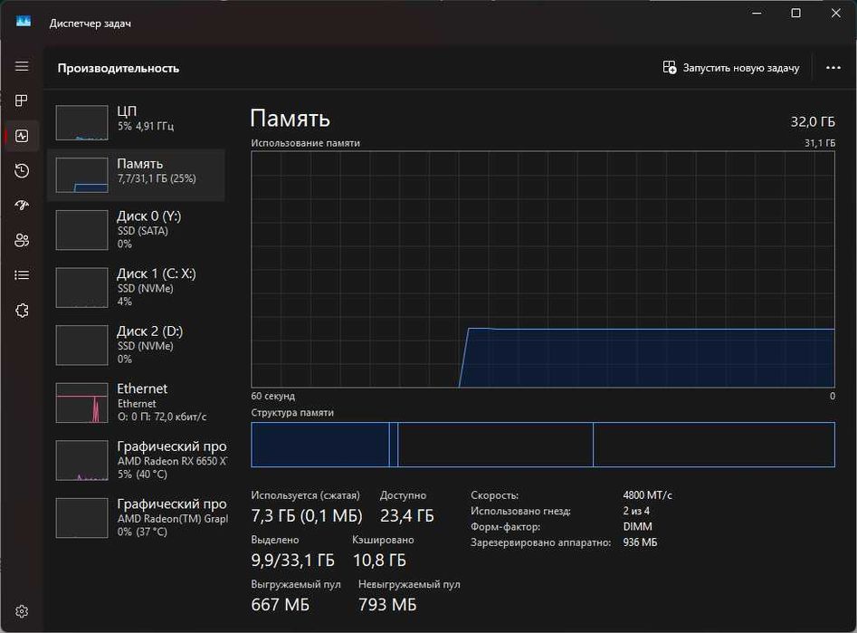
Task: Click the '23,4 ГБ' available value
Action: (x=406, y=515)
